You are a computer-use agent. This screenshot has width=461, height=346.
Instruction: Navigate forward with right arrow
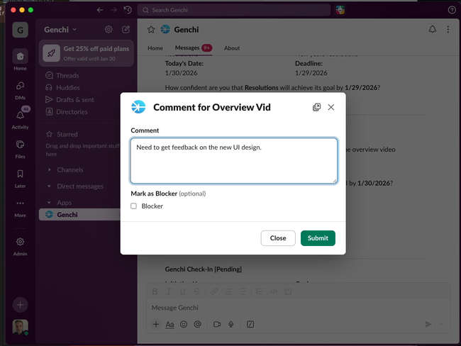[x=113, y=10]
